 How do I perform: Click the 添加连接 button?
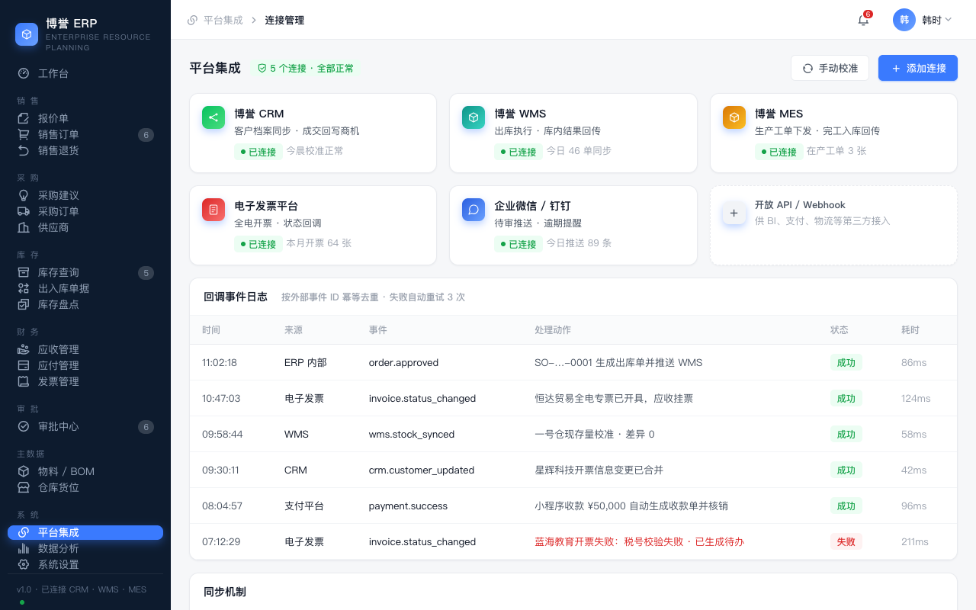coord(918,68)
